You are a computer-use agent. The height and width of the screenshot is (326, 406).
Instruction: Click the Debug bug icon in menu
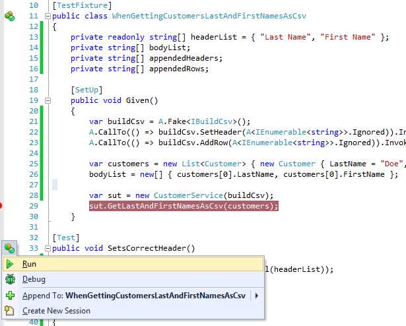point(10,279)
